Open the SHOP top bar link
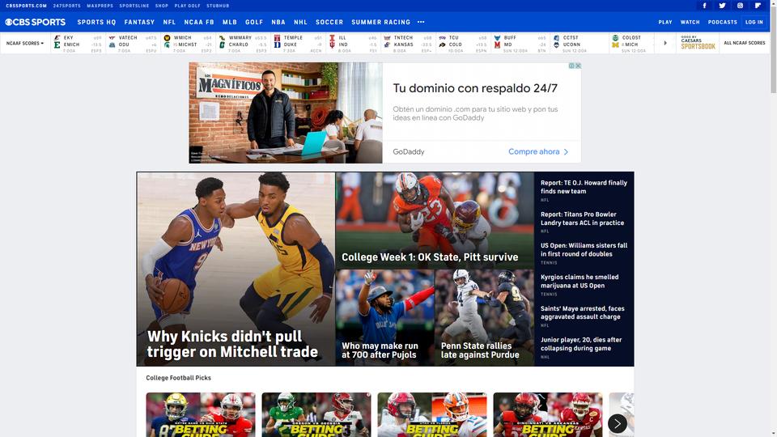 point(162,6)
